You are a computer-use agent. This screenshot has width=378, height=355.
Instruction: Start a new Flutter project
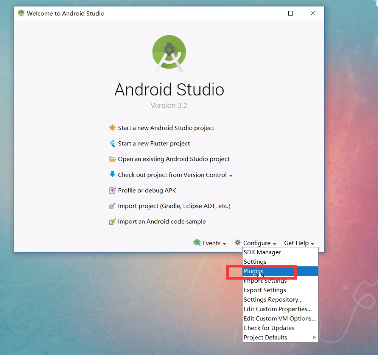click(154, 144)
